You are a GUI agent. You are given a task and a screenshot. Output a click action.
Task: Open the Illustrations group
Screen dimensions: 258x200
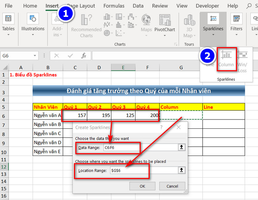point(33,25)
